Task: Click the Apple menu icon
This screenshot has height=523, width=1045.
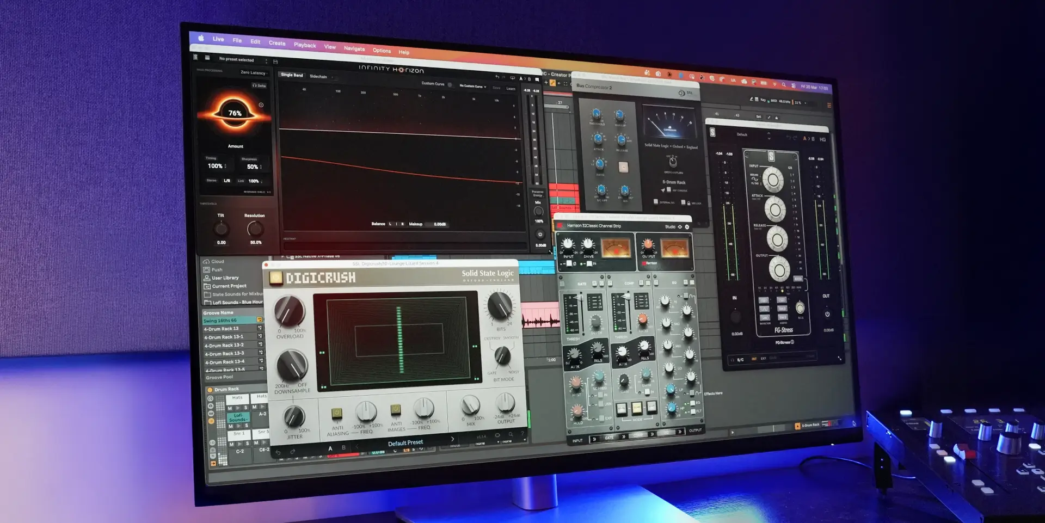Action: tap(201, 38)
